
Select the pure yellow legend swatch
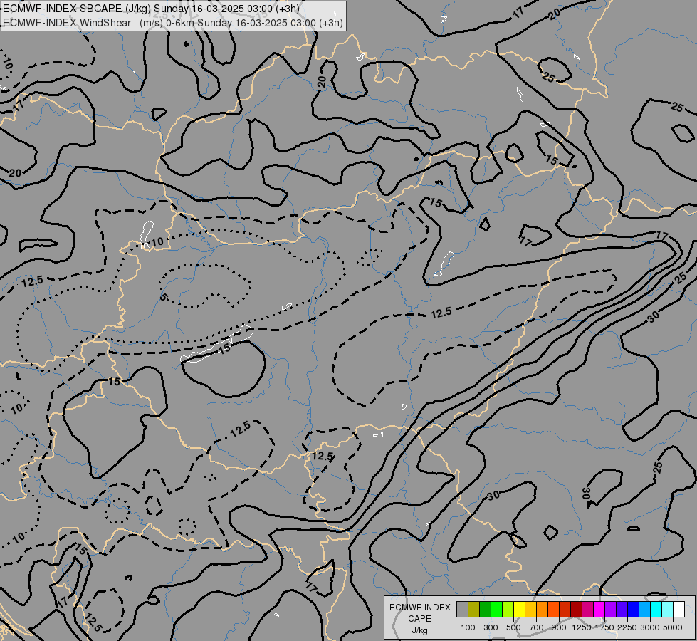[x=519, y=609]
